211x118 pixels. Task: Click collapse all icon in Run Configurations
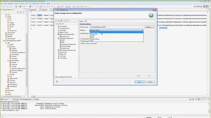tap(65, 21)
